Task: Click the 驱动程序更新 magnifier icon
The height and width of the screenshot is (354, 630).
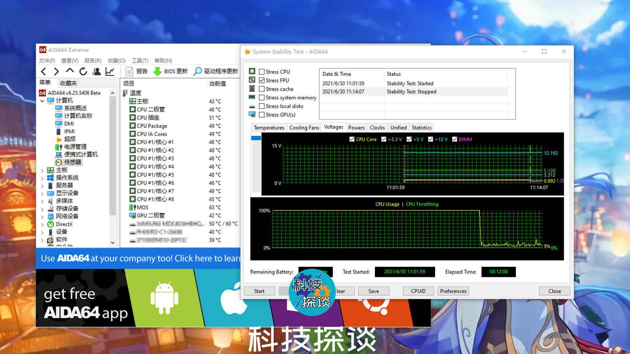Action: tap(198, 71)
